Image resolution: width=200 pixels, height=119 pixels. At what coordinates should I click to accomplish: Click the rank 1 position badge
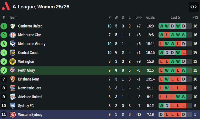(4, 26)
